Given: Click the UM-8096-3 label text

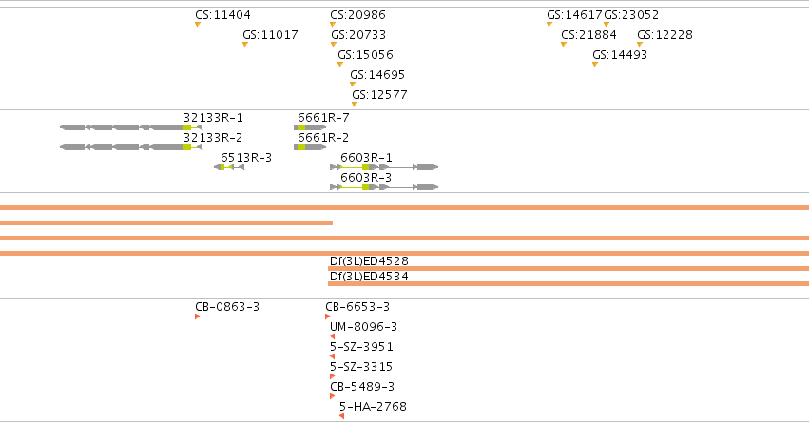Looking at the screenshot, I should 364,327.
